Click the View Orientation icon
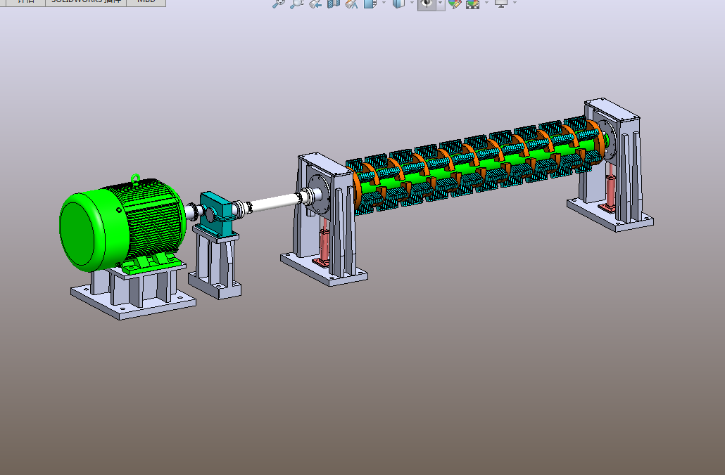 pos(370,4)
